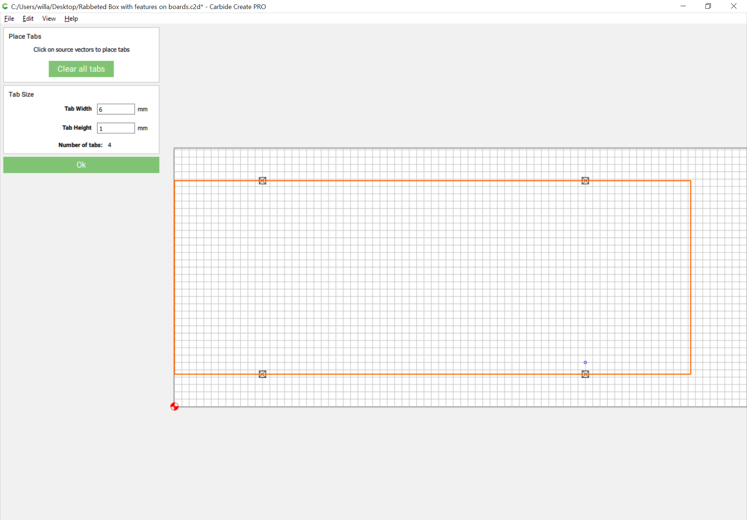The width and height of the screenshot is (747, 520).
Task: Click the Carbide Create app icon in title bar
Action: point(5,6)
